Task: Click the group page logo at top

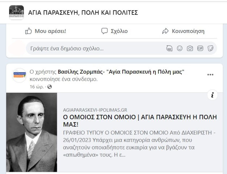Action: (16, 13)
